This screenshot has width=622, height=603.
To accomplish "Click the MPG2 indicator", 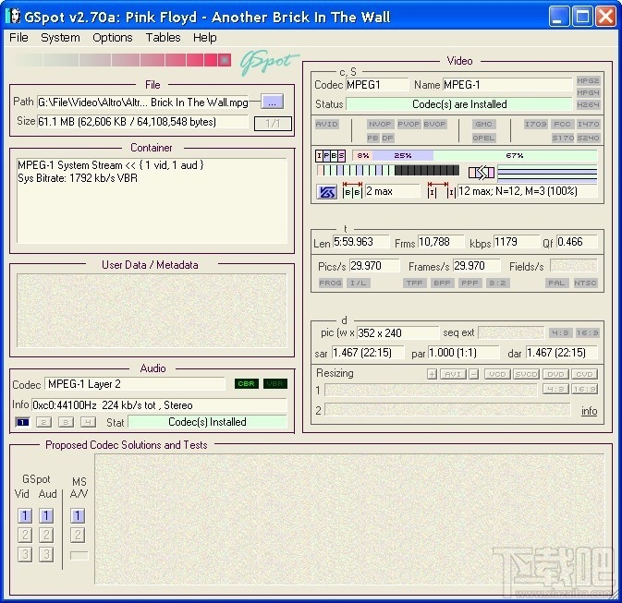I will pyautogui.click(x=588, y=81).
